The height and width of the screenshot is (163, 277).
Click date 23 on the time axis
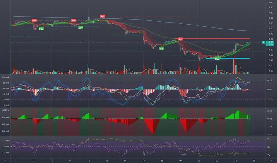tap(217, 161)
